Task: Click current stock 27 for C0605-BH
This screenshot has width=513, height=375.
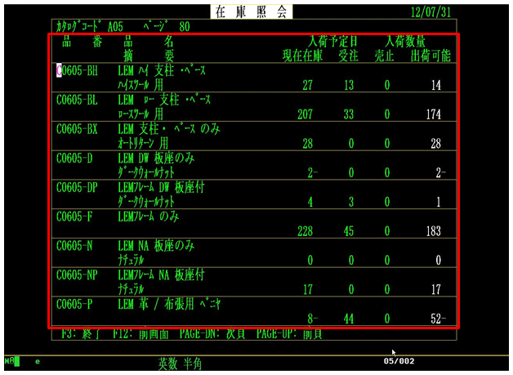Action: coord(307,86)
